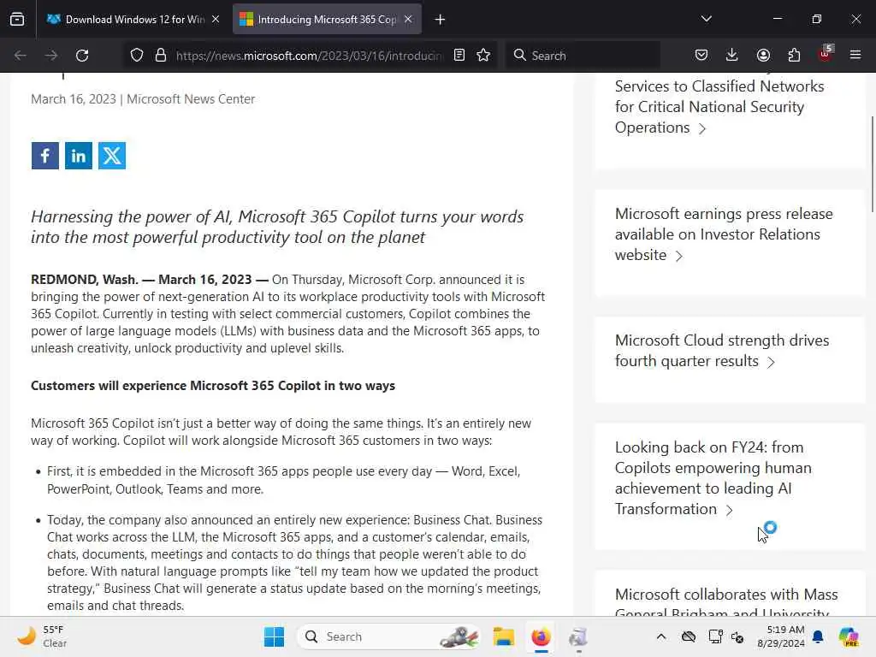Close the Download Windows 12 tab

tap(216, 20)
